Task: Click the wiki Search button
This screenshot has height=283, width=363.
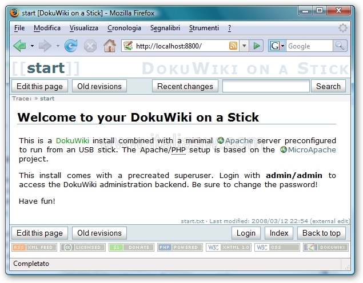Action: click(x=328, y=86)
